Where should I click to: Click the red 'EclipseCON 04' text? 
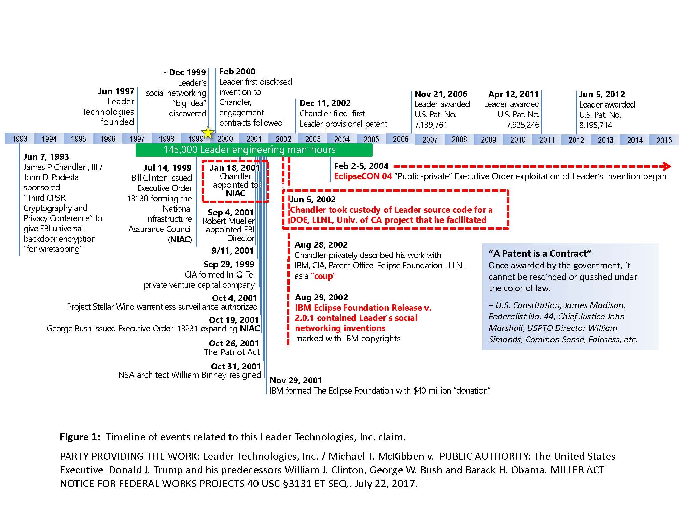[363, 176]
